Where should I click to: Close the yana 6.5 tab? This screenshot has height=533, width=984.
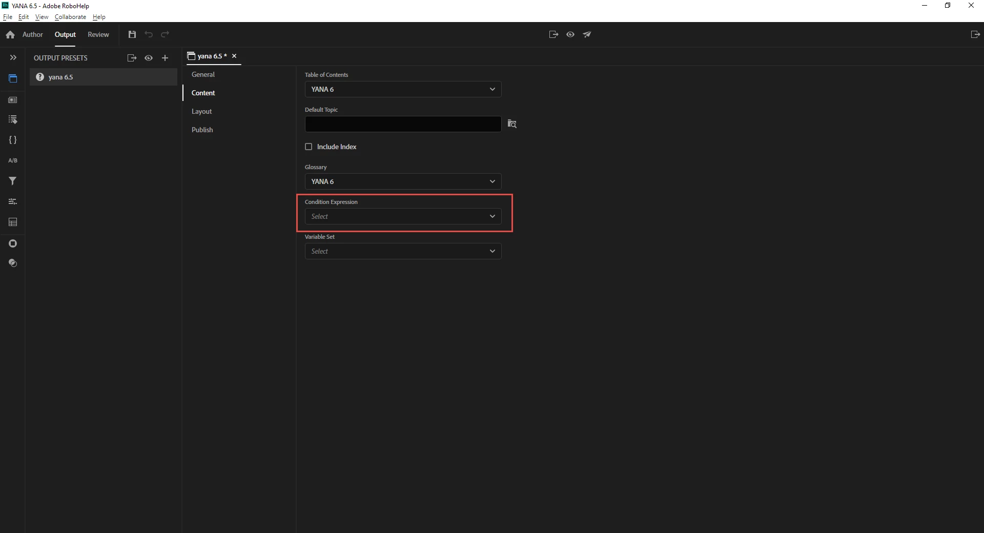pyautogui.click(x=234, y=56)
